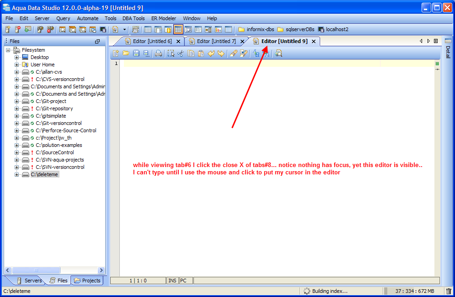Open the DBA Tools menu
The image size is (455, 297).
[x=134, y=18]
